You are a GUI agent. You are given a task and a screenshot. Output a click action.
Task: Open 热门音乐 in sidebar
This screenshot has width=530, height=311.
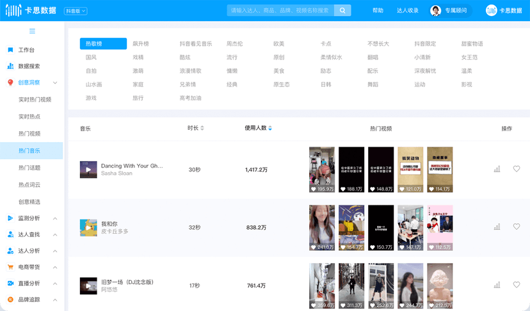point(31,150)
